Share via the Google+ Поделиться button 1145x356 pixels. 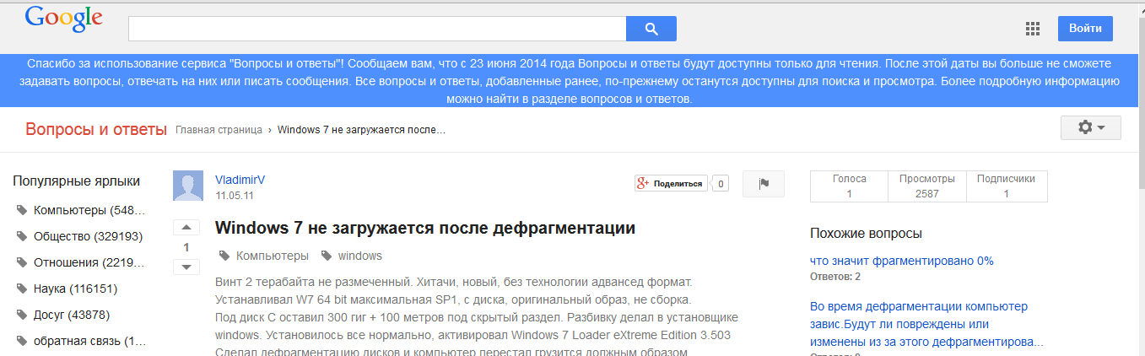671,184
